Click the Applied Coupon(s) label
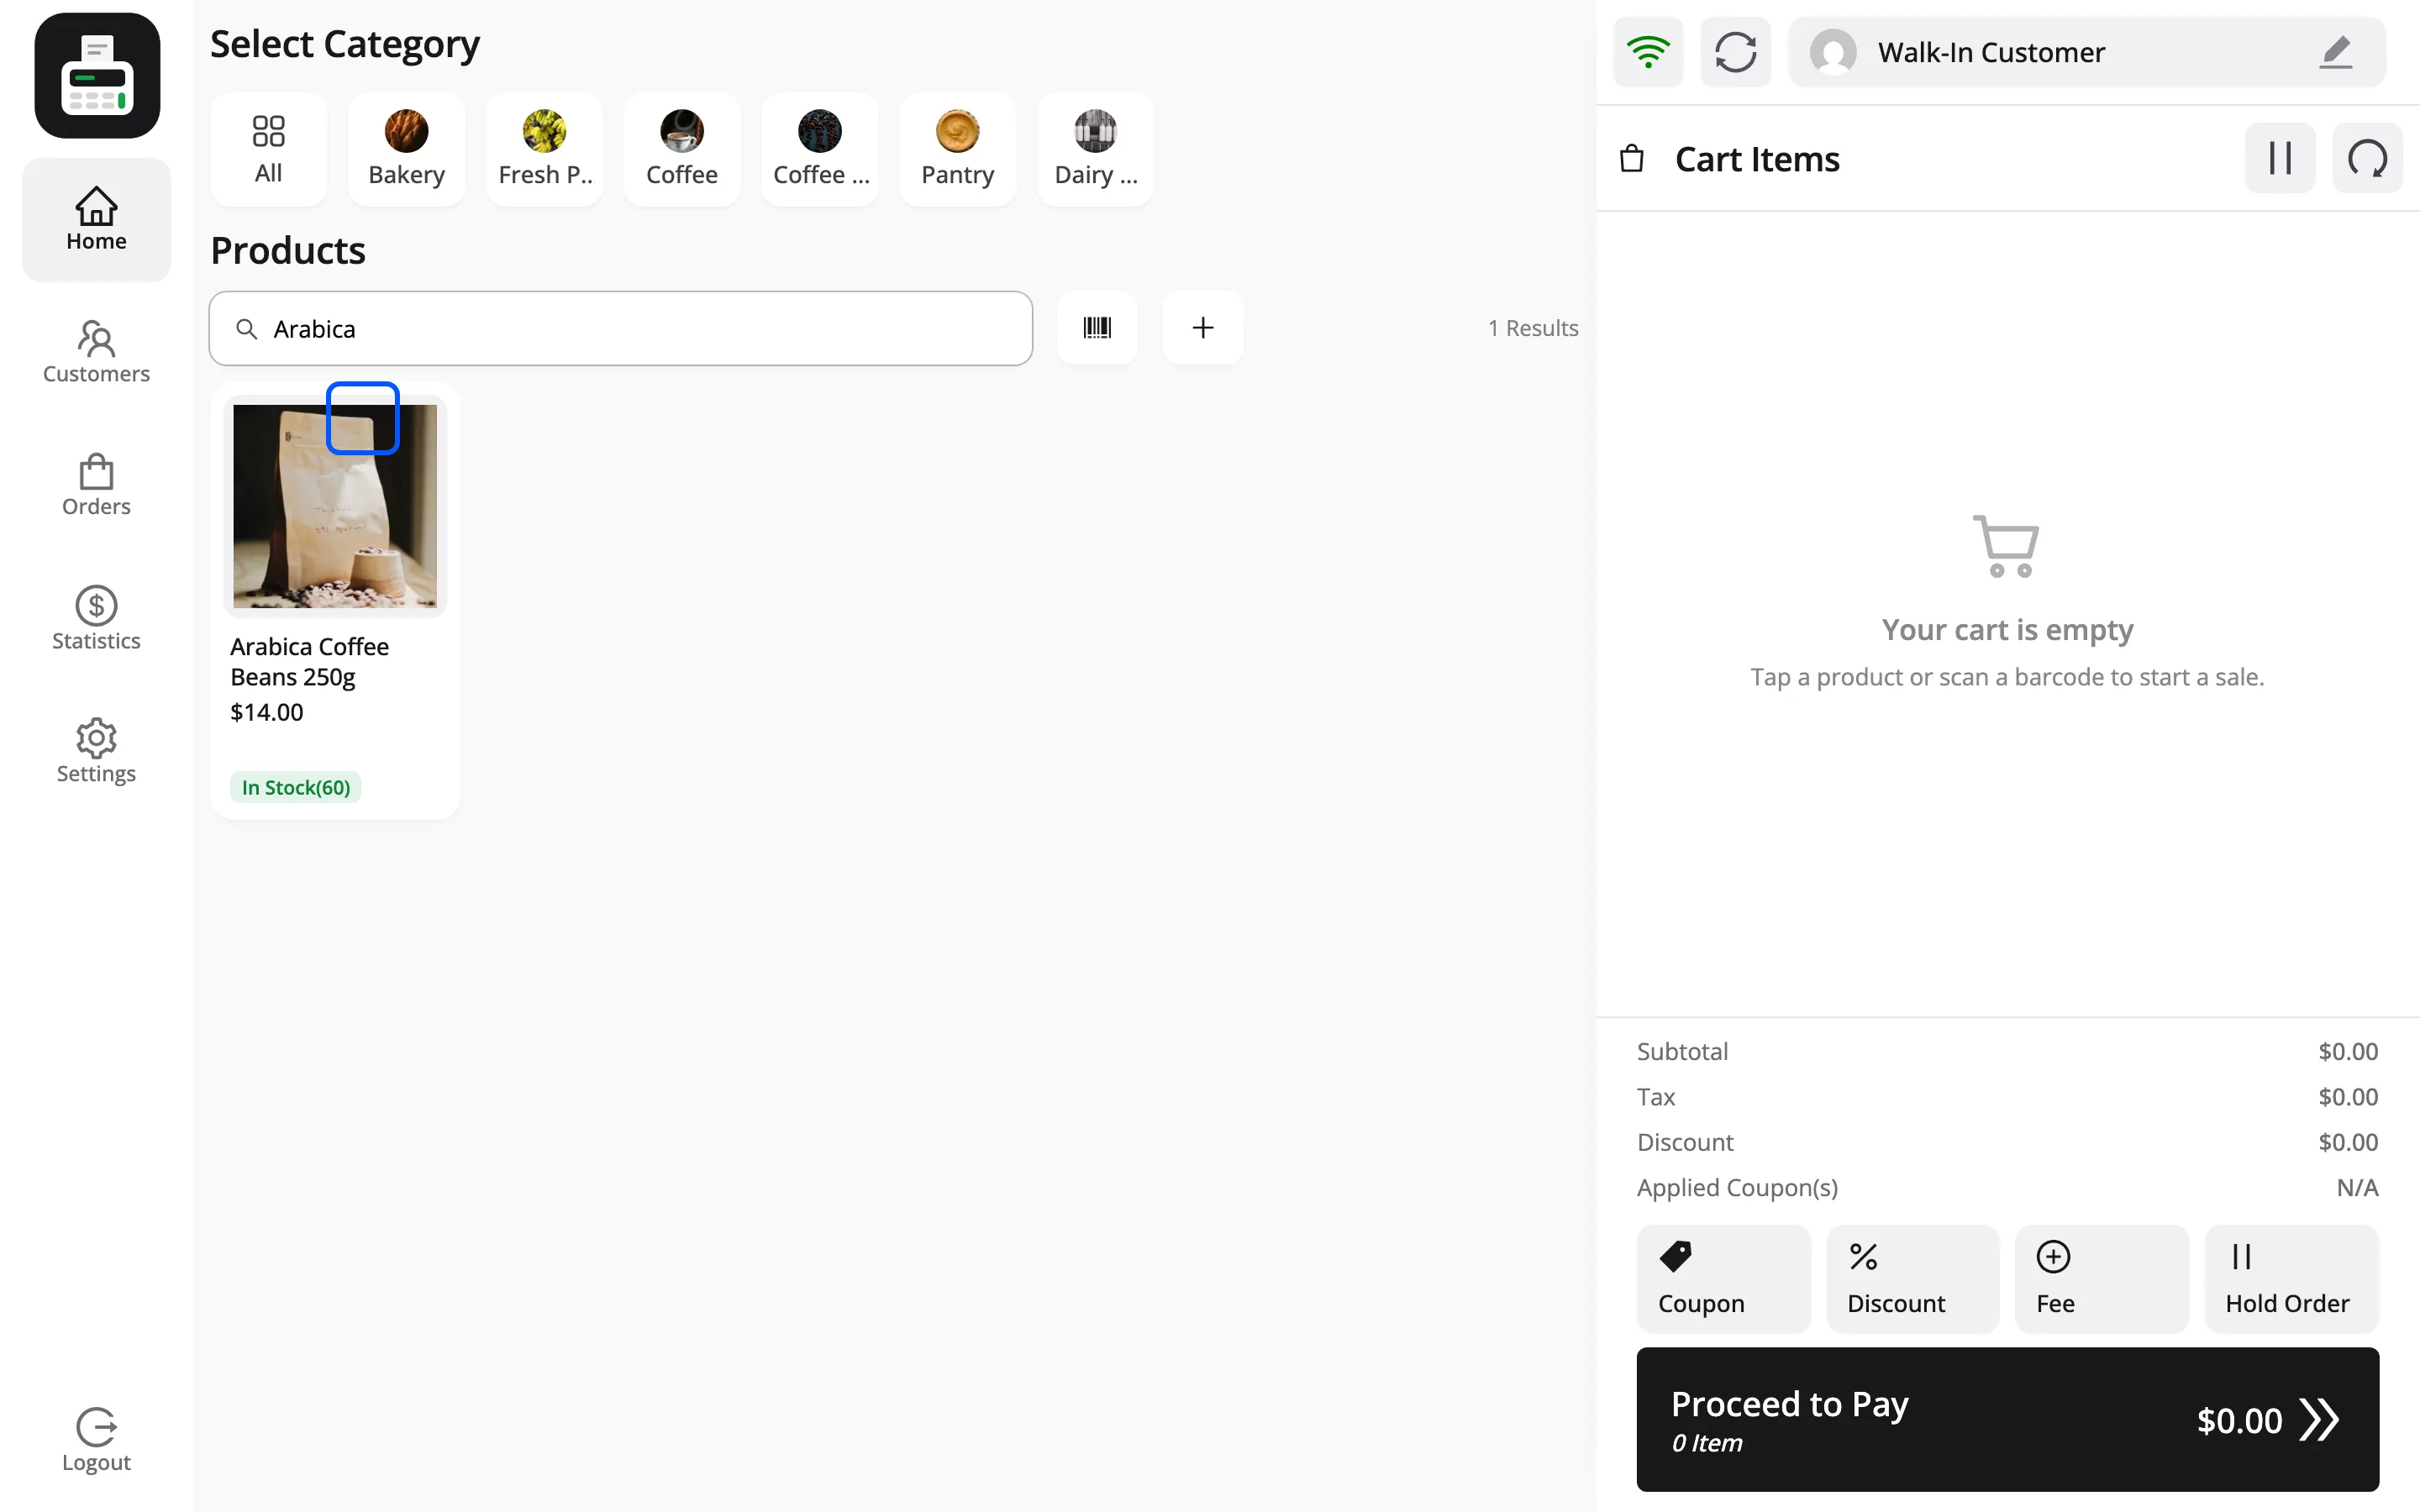Image resolution: width=2420 pixels, height=1512 pixels. (1737, 1187)
